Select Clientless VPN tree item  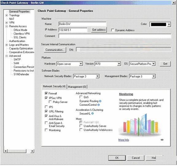(22, 34)
